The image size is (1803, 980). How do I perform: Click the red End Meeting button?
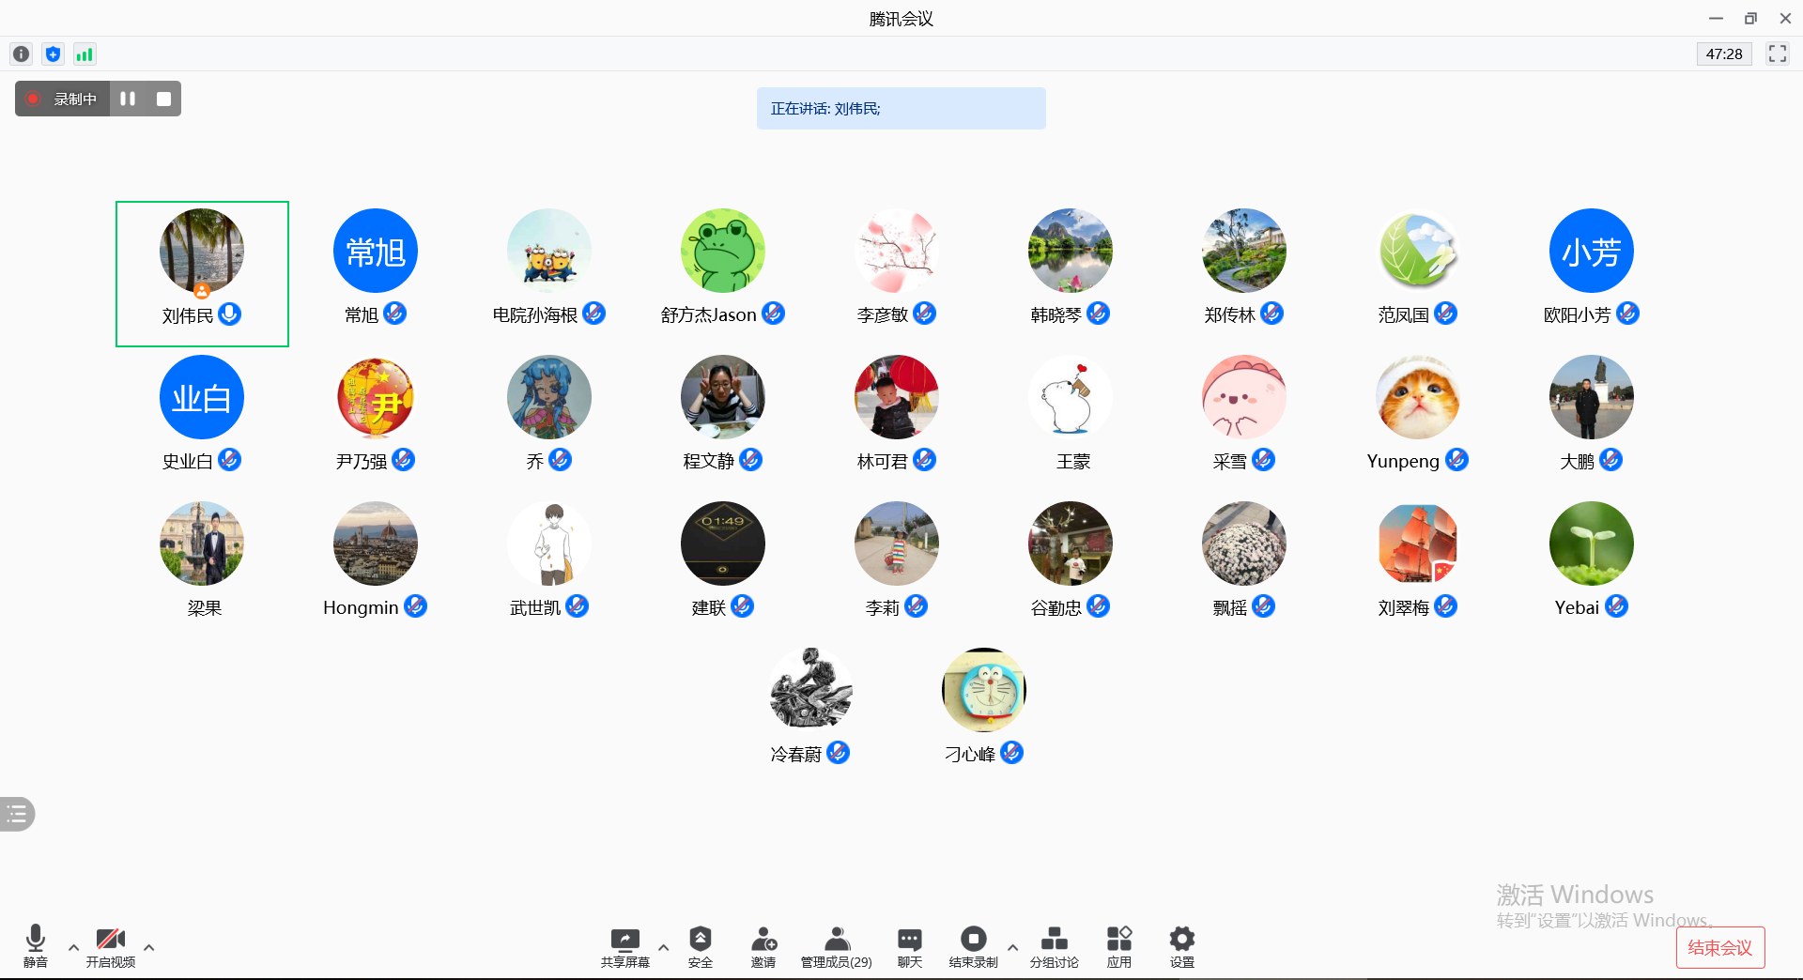(x=1719, y=947)
